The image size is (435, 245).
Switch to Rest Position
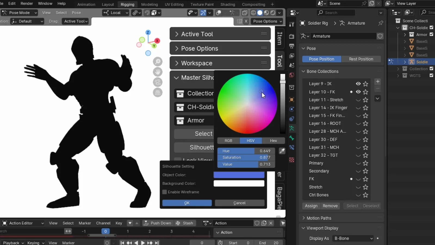point(361,59)
